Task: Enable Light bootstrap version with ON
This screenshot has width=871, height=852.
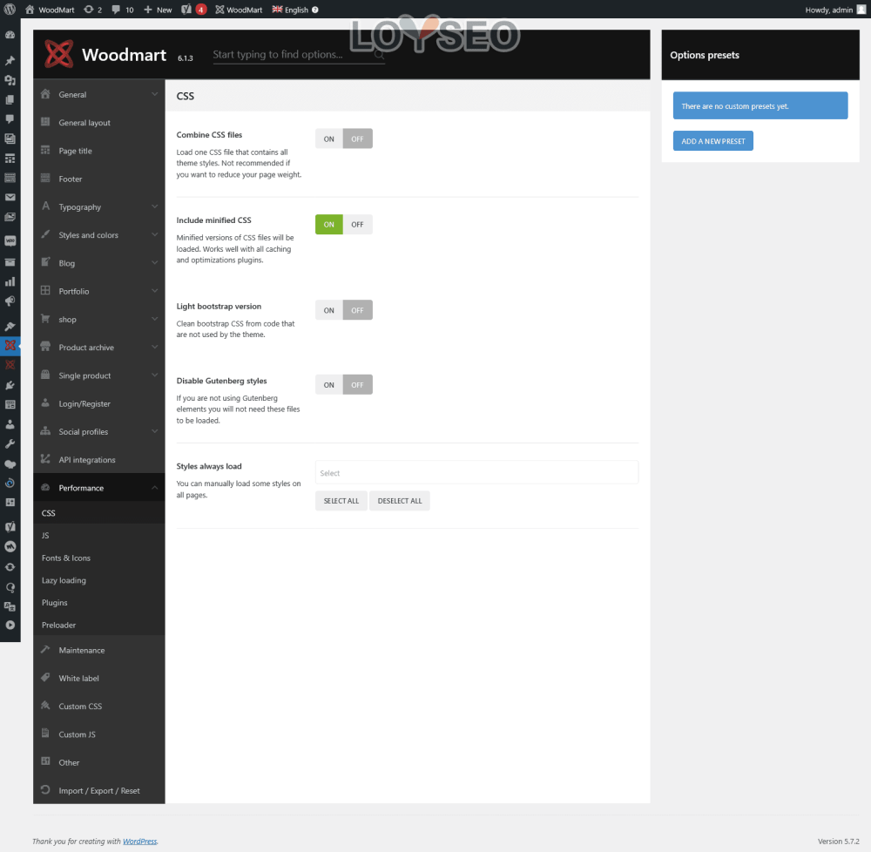Action: pos(329,310)
